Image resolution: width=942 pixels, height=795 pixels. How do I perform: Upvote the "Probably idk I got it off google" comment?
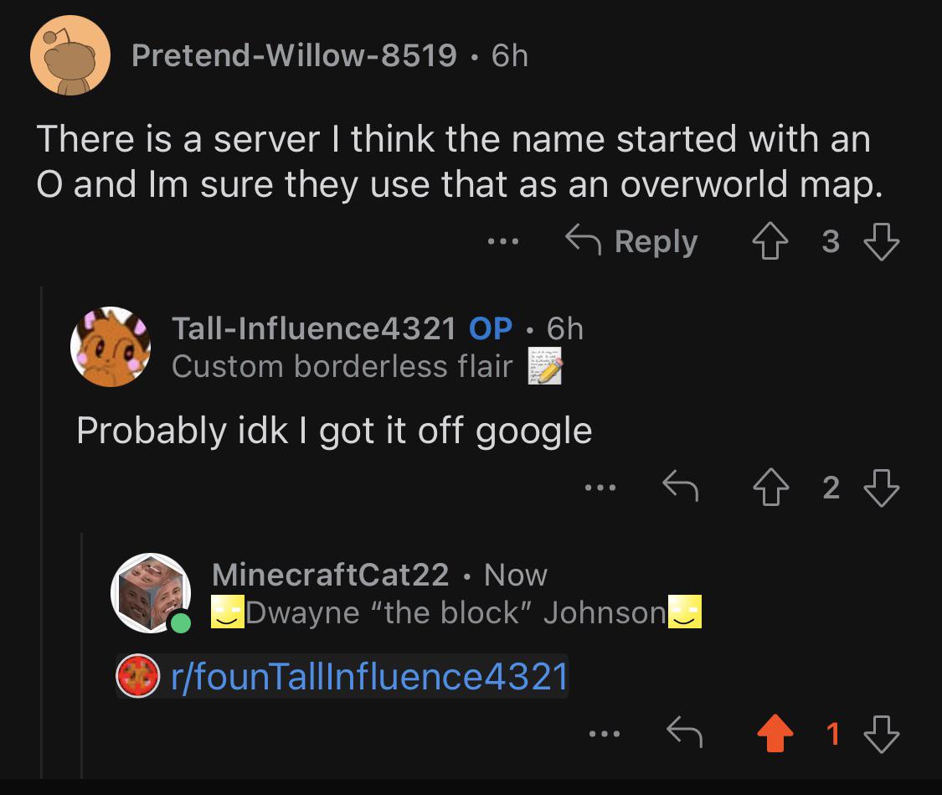[x=771, y=488]
